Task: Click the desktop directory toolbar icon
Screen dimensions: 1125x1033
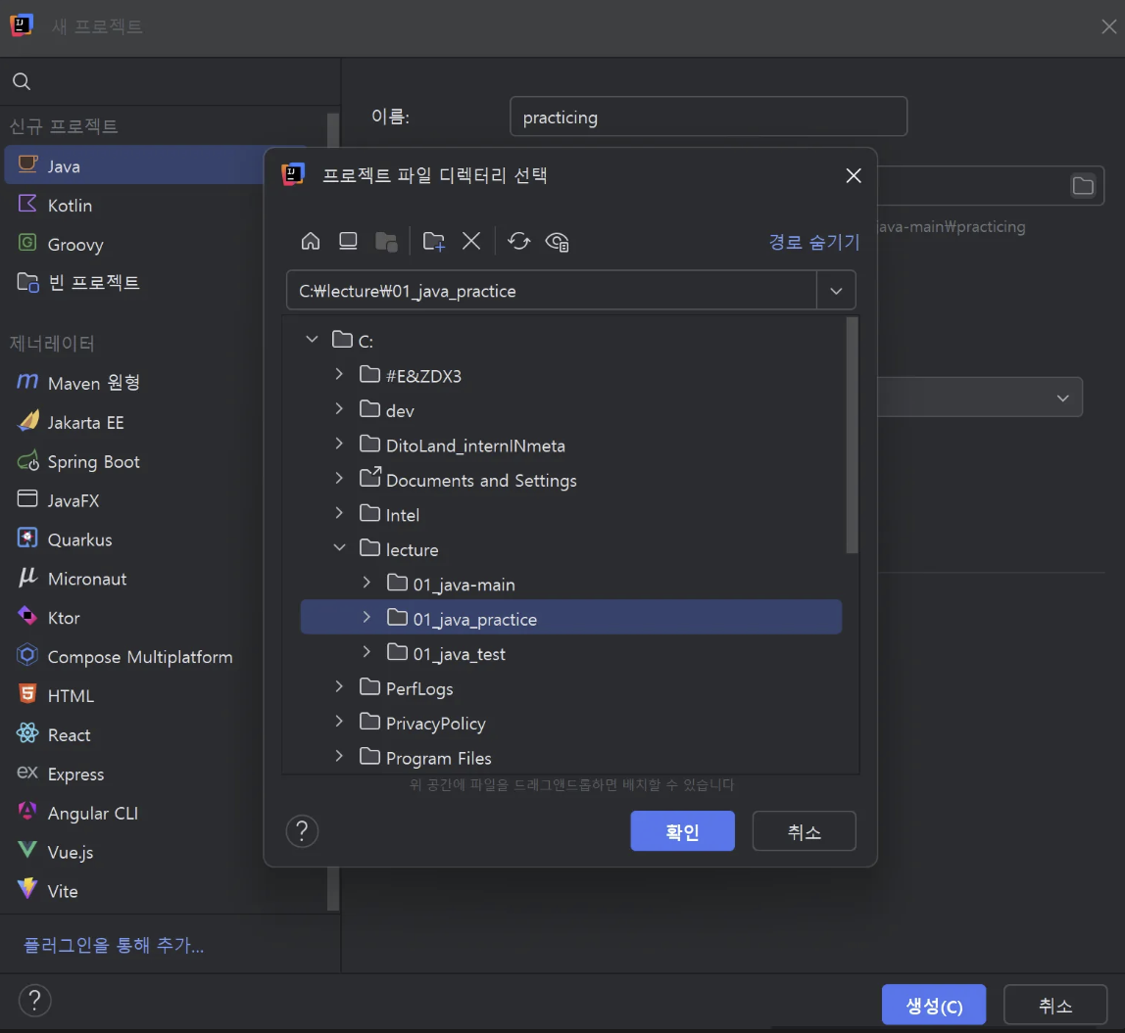Action: [348, 241]
